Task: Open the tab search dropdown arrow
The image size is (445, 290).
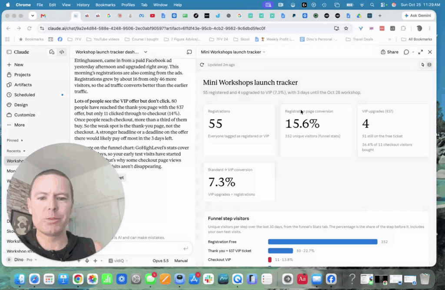Action: click(x=33, y=16)
